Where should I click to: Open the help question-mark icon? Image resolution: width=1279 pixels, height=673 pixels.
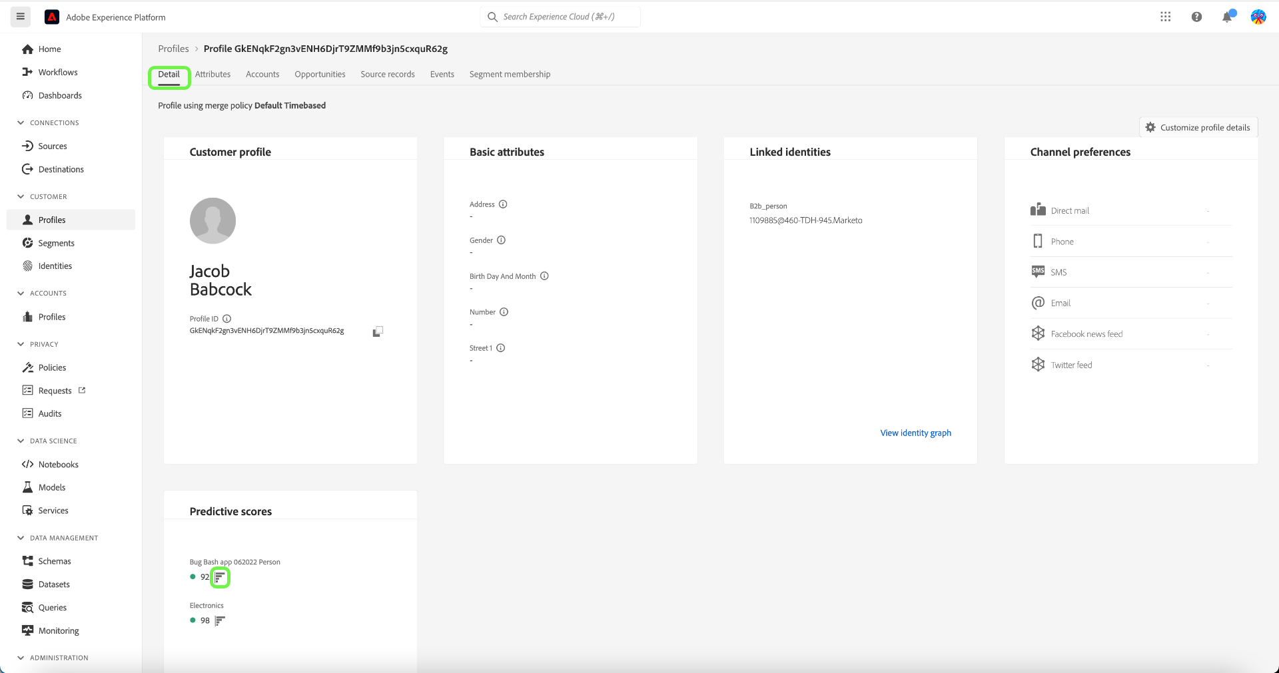click(x=1196, y=17)
